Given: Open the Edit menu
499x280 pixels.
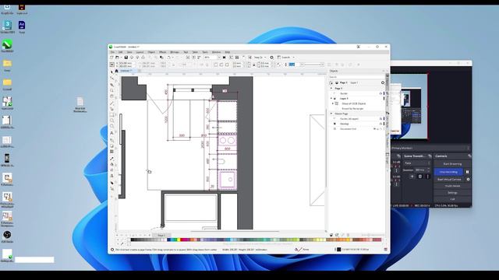Looking at the screenshot, I should 121,52.
